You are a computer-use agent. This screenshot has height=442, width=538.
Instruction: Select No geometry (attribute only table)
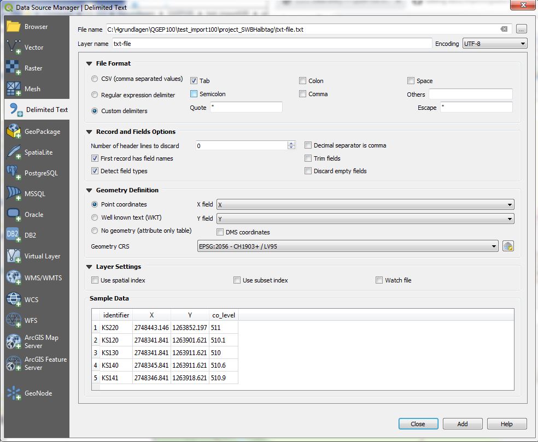coord(95,231)
